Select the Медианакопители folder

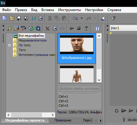pos(33,40)
